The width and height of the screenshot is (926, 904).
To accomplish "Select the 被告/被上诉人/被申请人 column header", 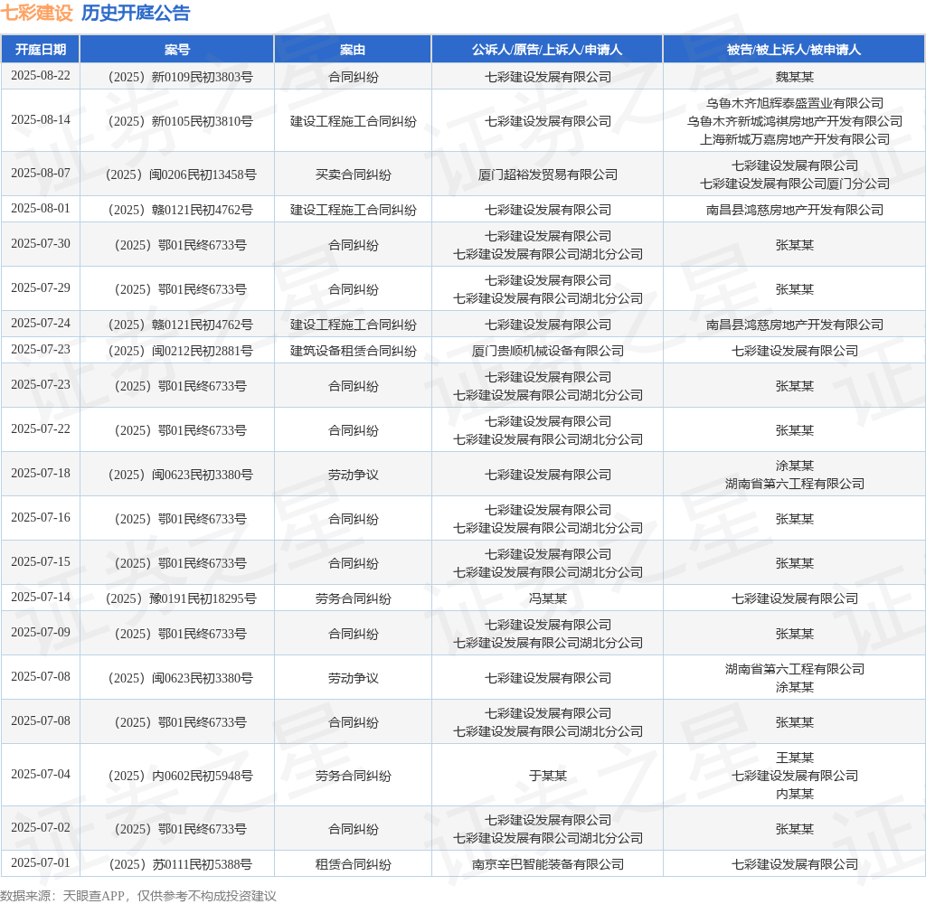I will [794, 50].
